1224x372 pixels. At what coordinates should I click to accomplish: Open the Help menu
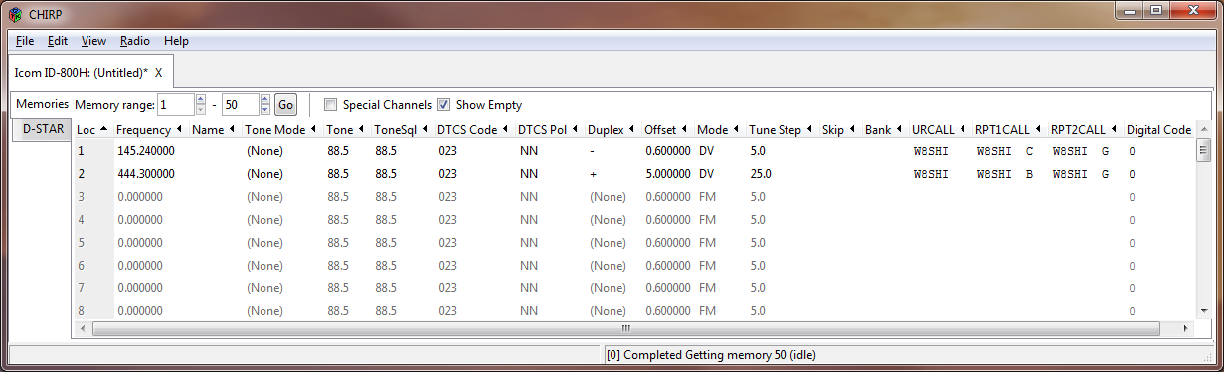click(176, 41)
